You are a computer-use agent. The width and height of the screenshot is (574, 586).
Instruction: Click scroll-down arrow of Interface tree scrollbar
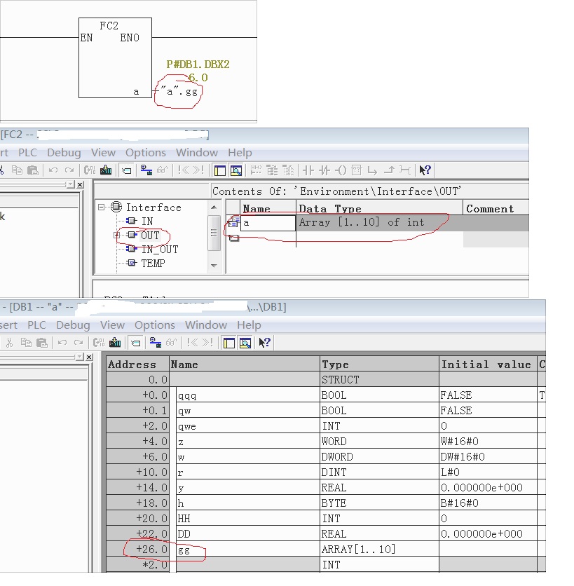click(214, 266)
